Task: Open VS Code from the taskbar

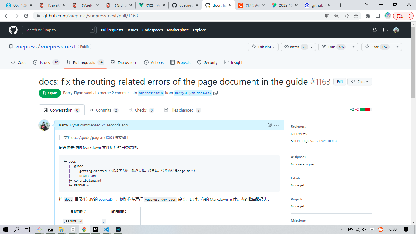Action: 107,229
